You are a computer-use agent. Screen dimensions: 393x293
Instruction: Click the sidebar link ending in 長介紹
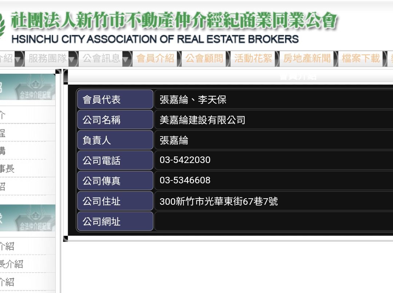(11, 264)
